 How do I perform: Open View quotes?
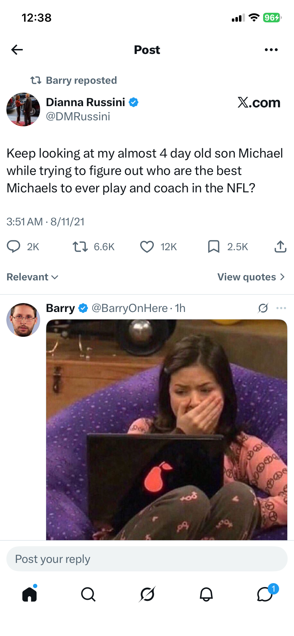(251, 277)
